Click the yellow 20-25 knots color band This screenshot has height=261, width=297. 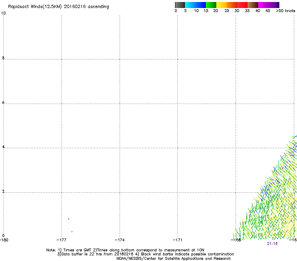tap(222, 5)
